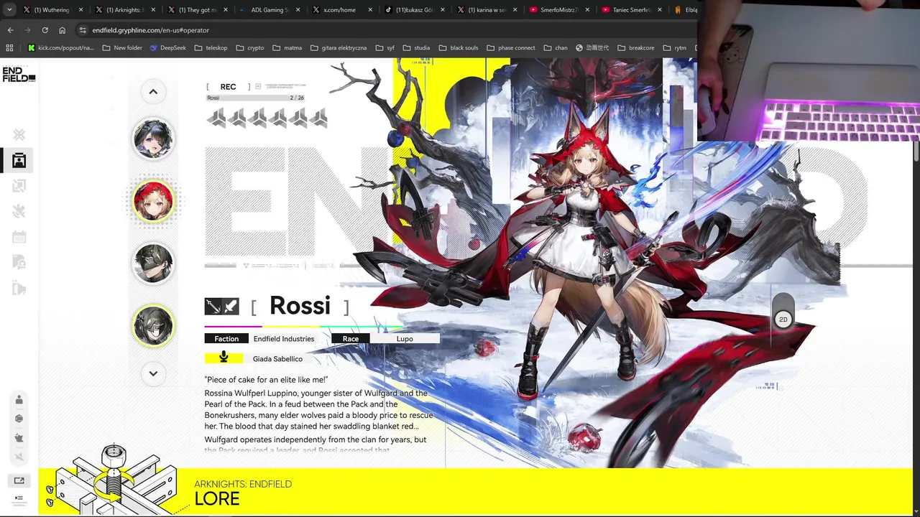Click the Faction label tag
Viewport: 920px width, 517px height.
coord(226,339)
